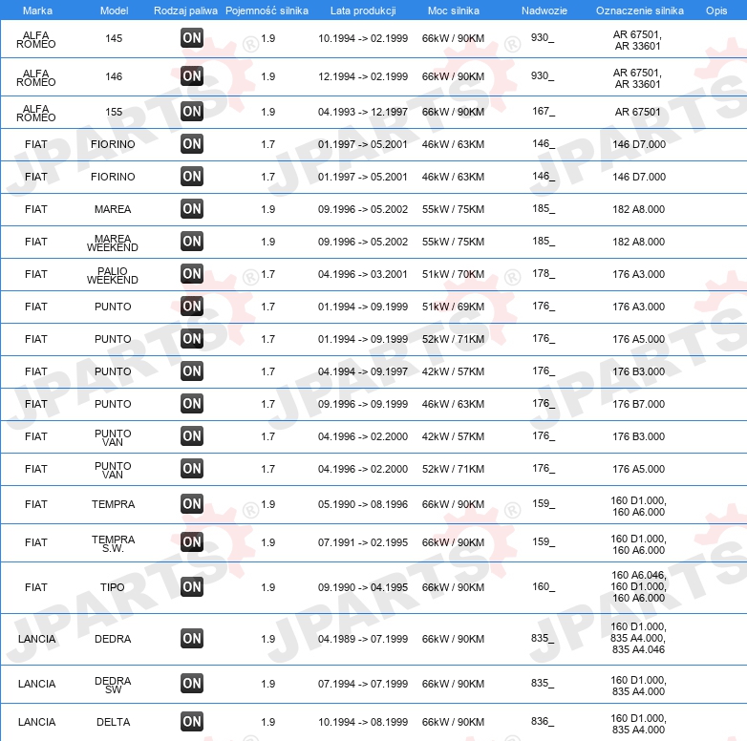The width and height of the screenshot is (747, 741).
Task: Click ON icon in Fiat Tipo row
Action: (x=192, y=586)
